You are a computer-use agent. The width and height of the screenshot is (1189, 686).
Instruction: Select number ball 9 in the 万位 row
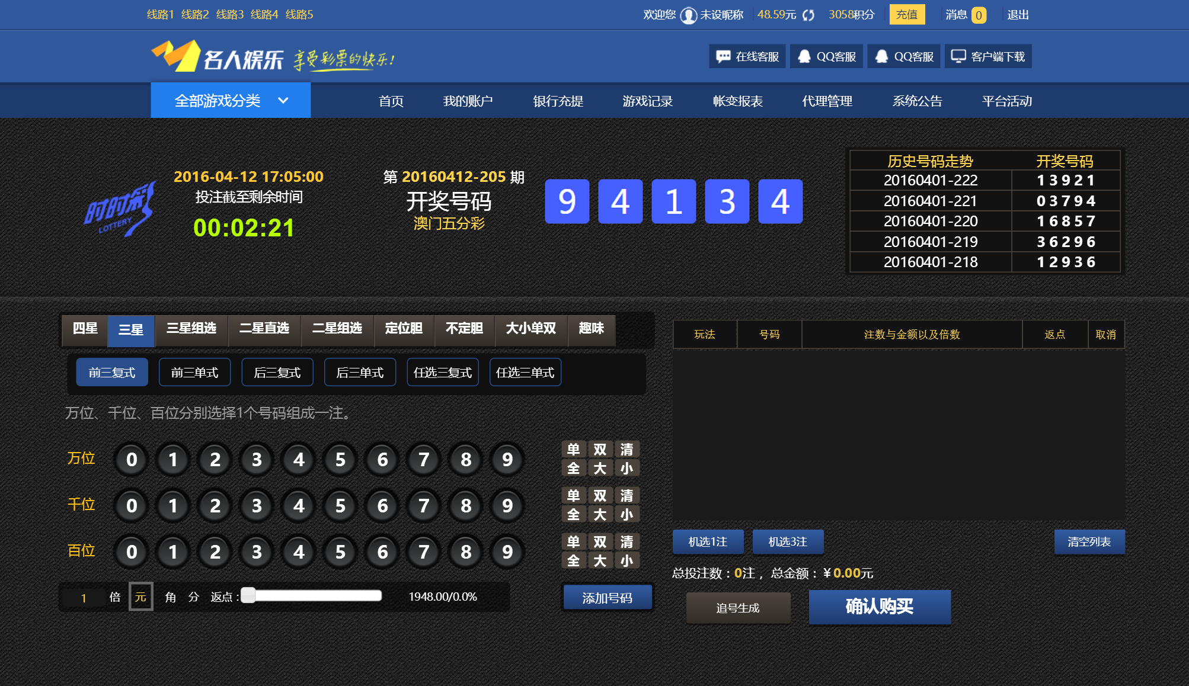(x=507, y=459)
